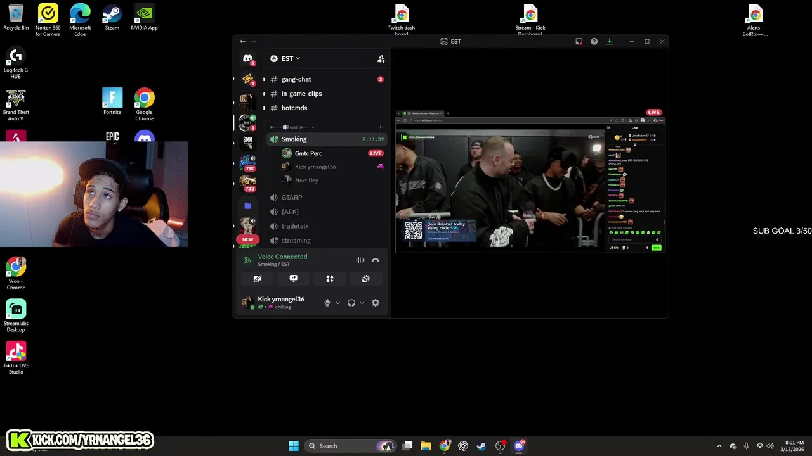Image resolution: width=812 pixels, height=456 pixels.
Task: Click Gmtc Perc in voice list
Action: pos(308,153)
